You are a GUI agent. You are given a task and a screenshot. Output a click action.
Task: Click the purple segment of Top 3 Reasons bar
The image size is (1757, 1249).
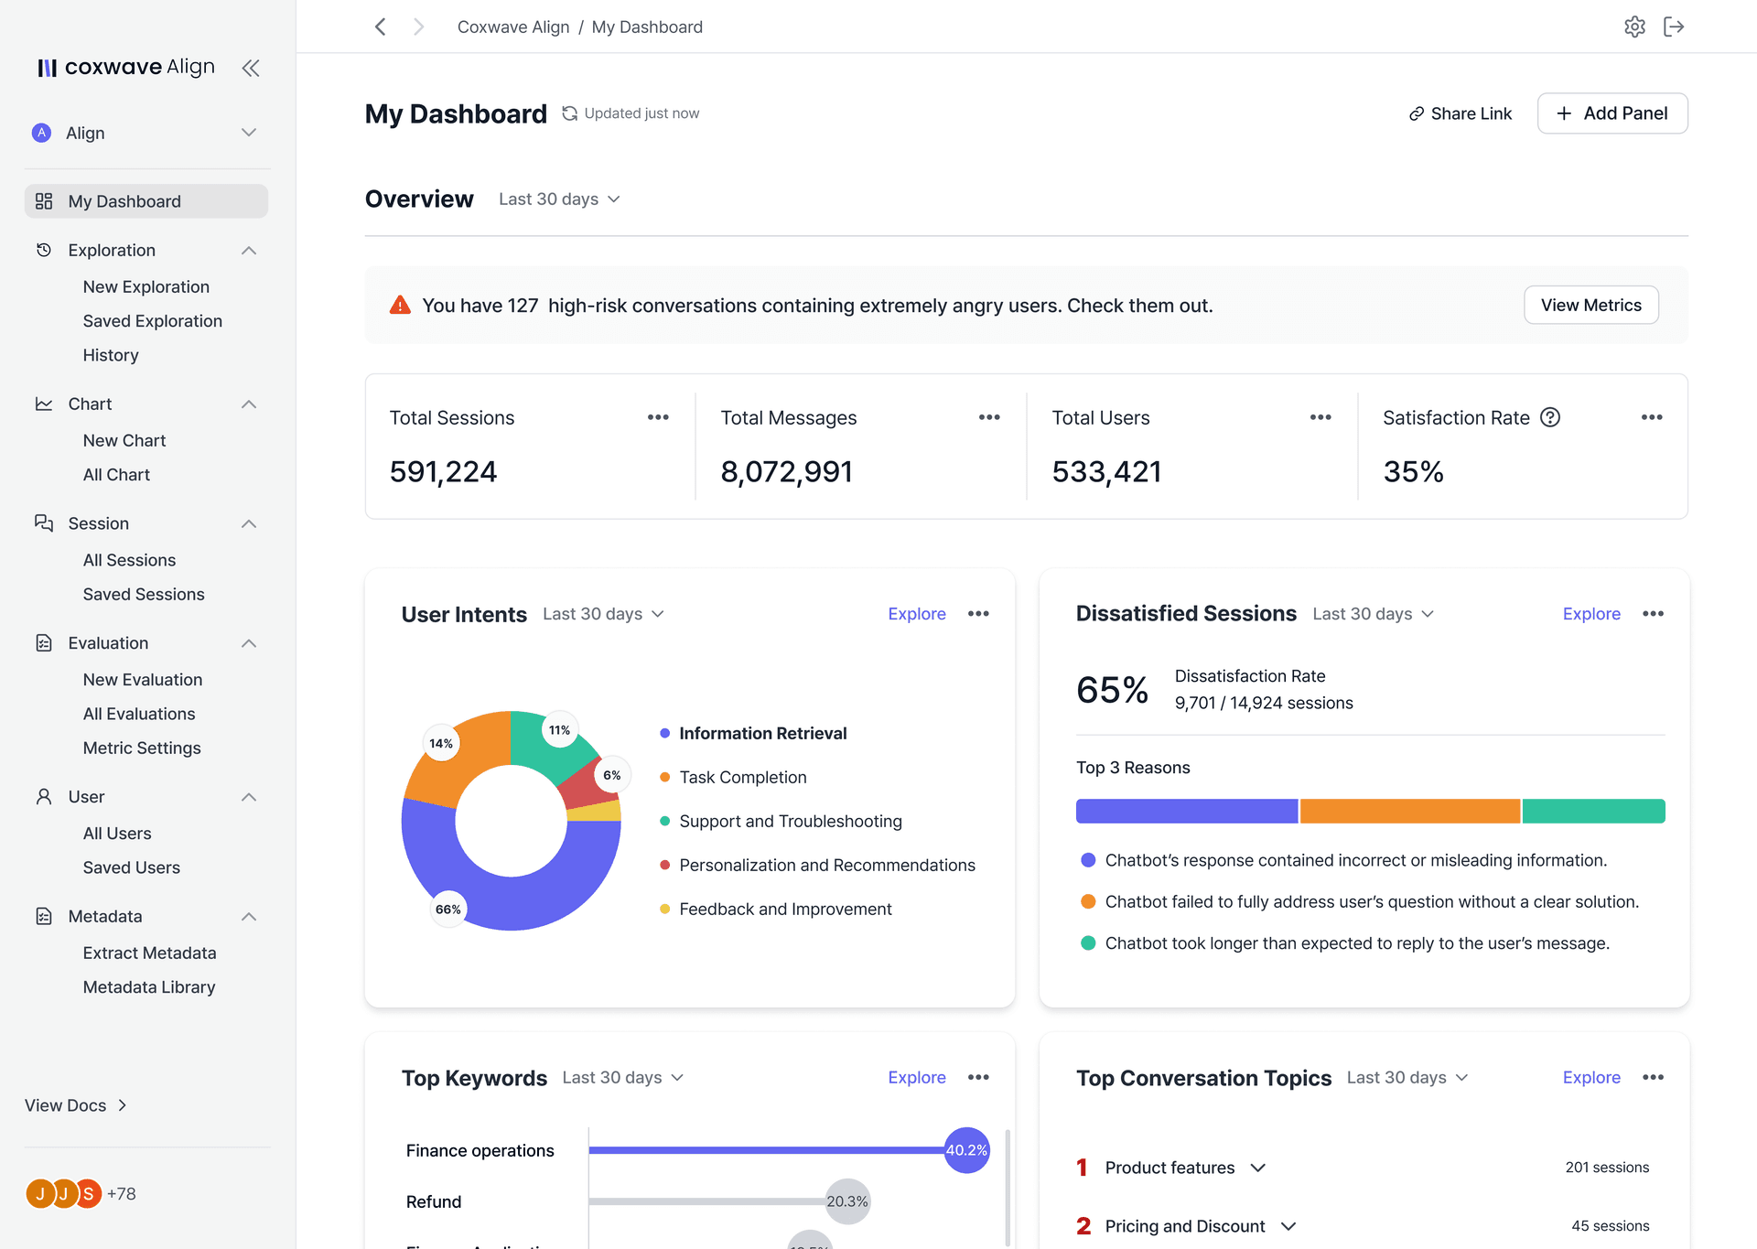coord(1186,811)
